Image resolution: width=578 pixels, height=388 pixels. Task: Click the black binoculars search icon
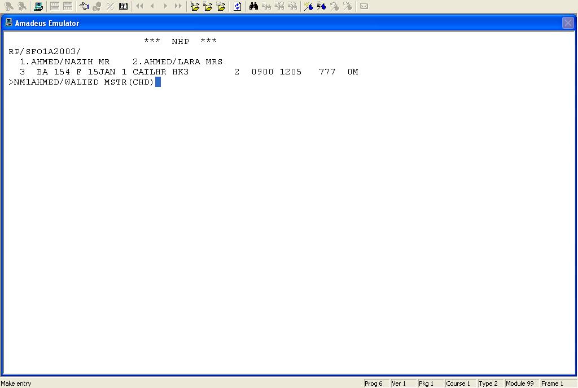253,6
